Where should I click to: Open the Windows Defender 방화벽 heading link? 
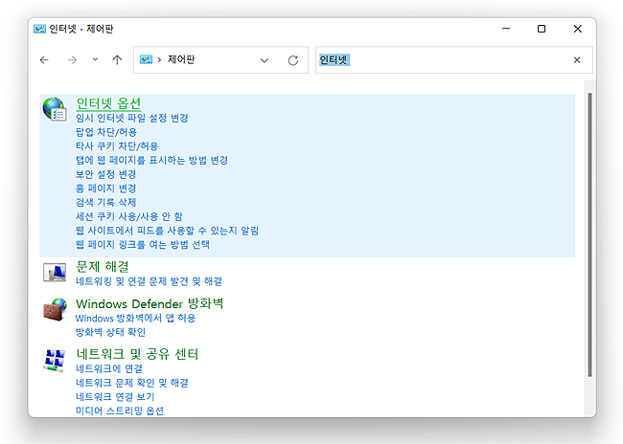point(150,304)
